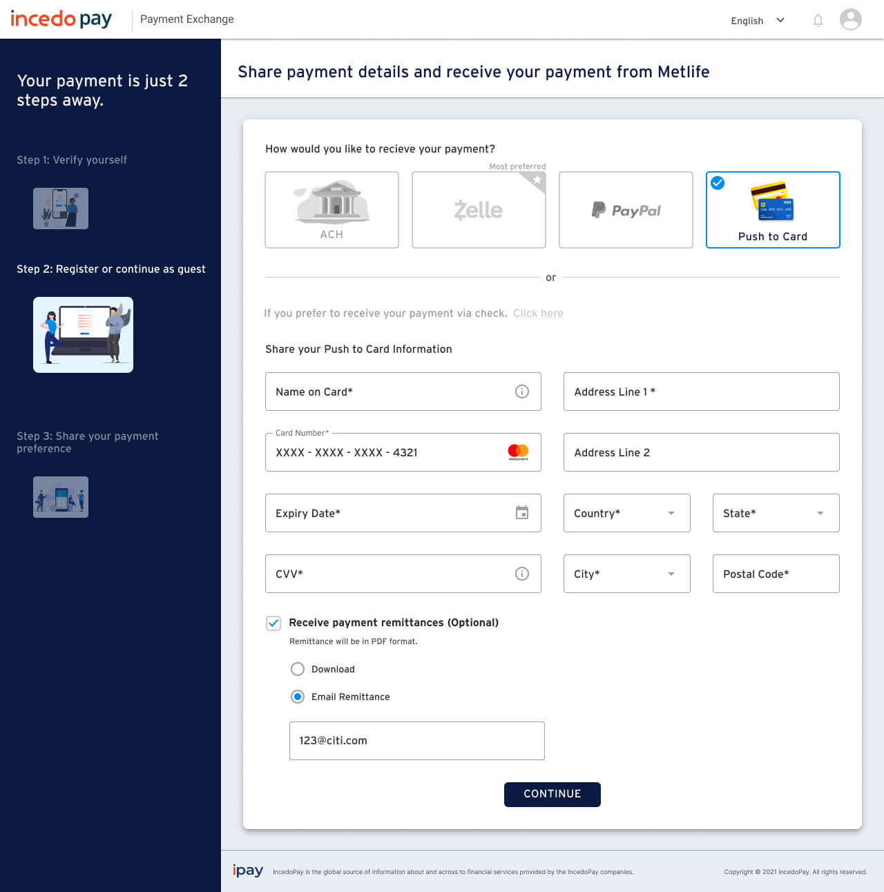Uncheck Receive payment remittances option
This screenshot has height=892, width=884.
pos(273,623)
